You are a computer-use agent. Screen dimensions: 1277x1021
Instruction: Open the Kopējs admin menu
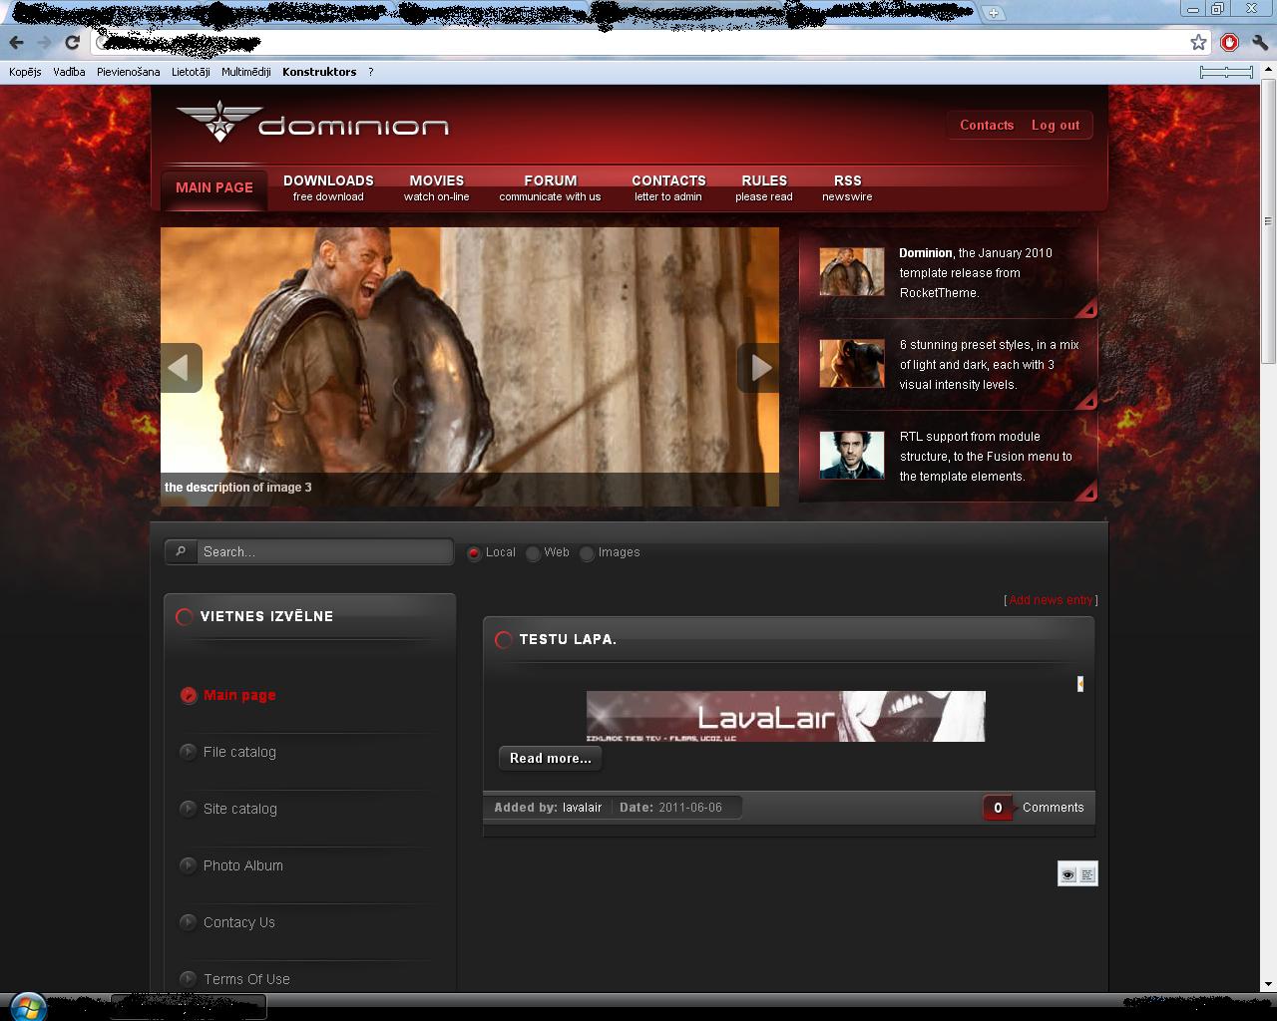click(25, 72)
